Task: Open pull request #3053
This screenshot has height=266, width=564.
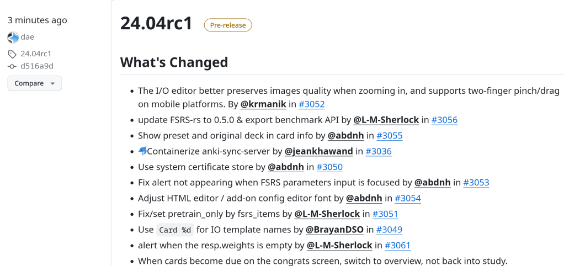Action: [476, 182]
